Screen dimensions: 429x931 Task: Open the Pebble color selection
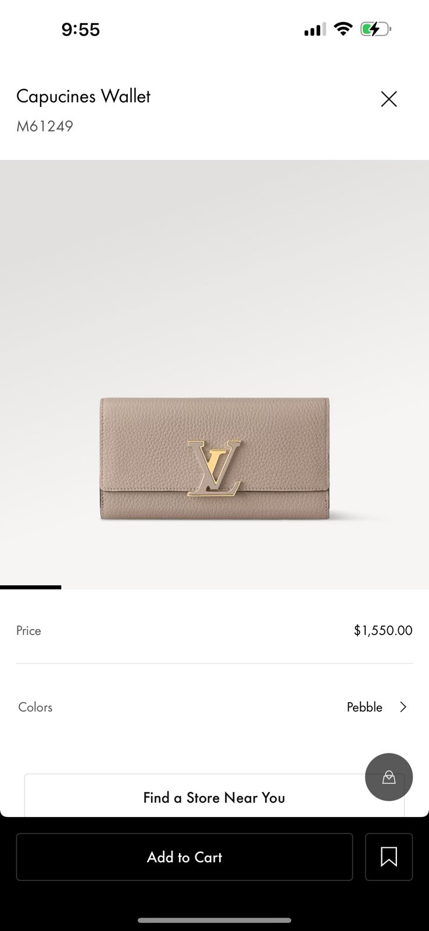pos(364,707)
